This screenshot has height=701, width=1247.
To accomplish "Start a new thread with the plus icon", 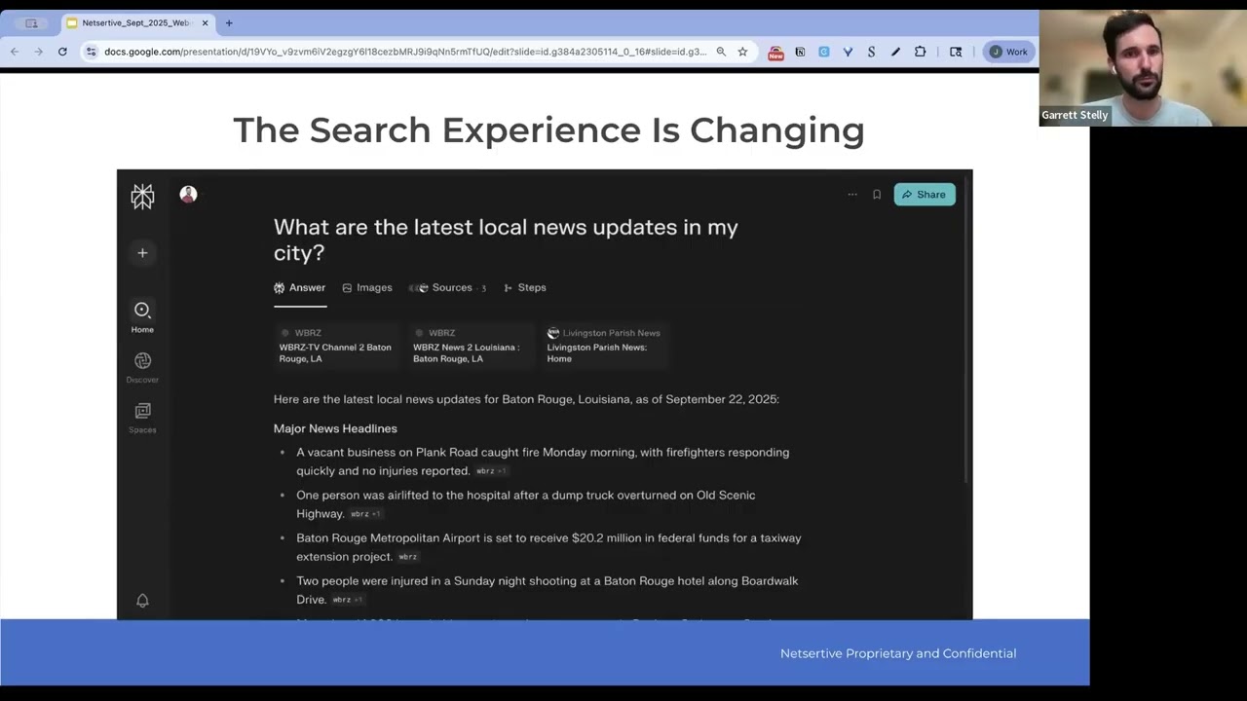I will click(x=142, y=253).
